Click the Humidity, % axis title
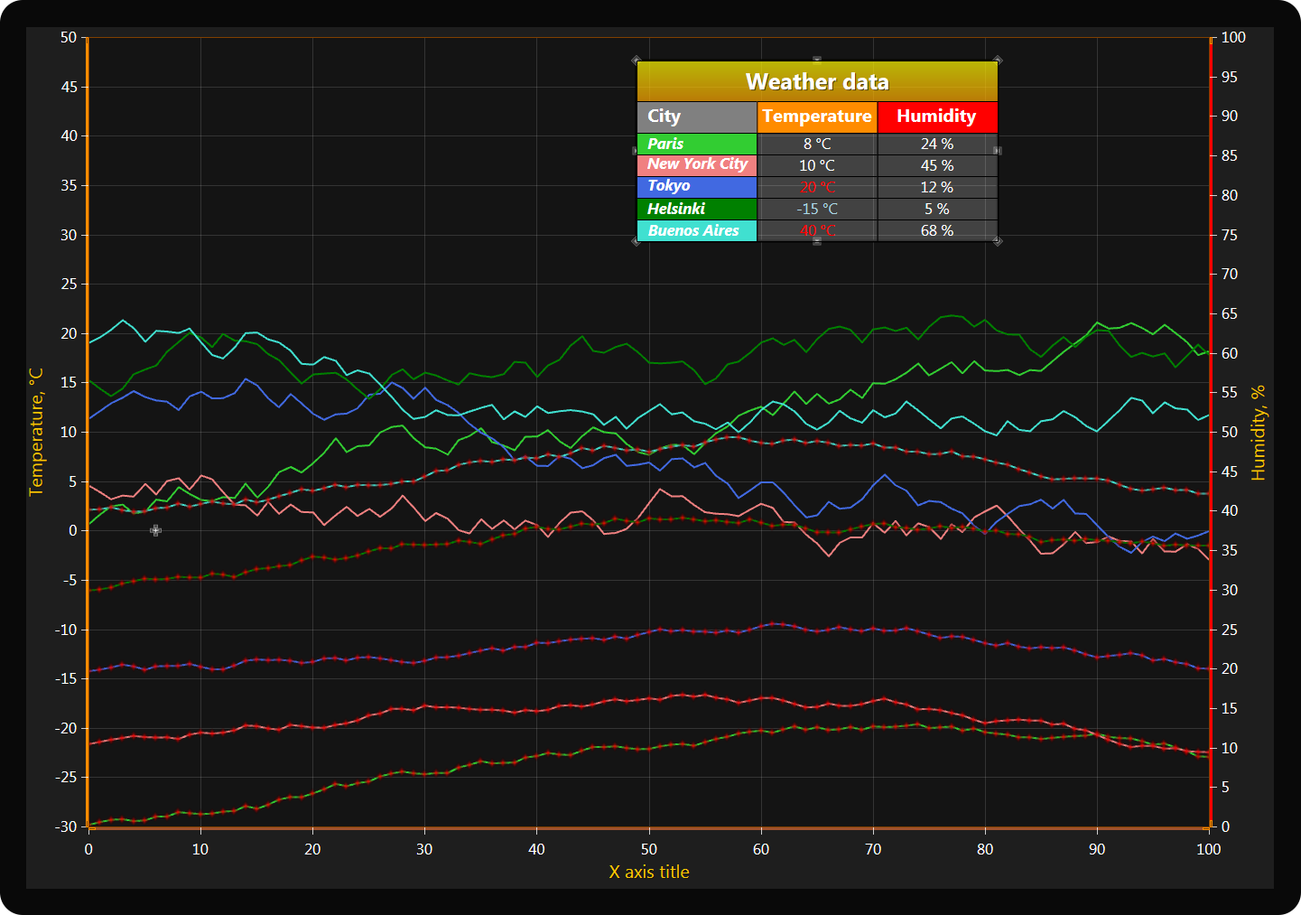The width and height of the screenshot is (1301, 915). (1258, 432)
